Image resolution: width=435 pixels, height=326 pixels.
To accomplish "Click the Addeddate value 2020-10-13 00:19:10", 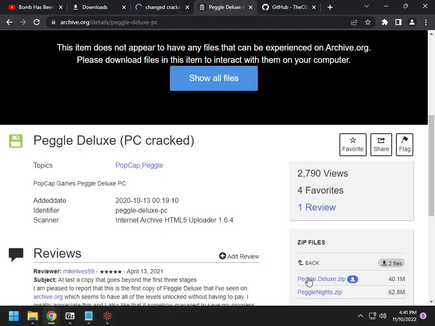I will tap(147, 200).
